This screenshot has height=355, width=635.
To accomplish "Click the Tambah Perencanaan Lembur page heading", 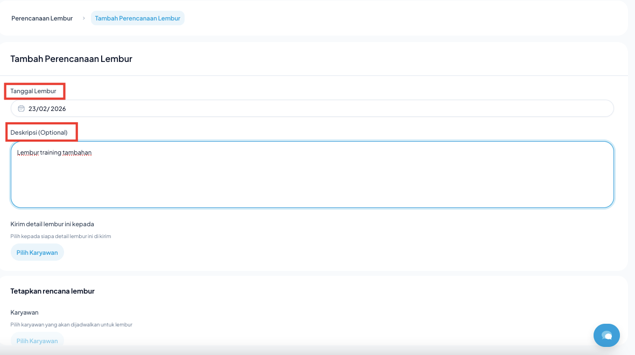I will (x=71, y=59).
